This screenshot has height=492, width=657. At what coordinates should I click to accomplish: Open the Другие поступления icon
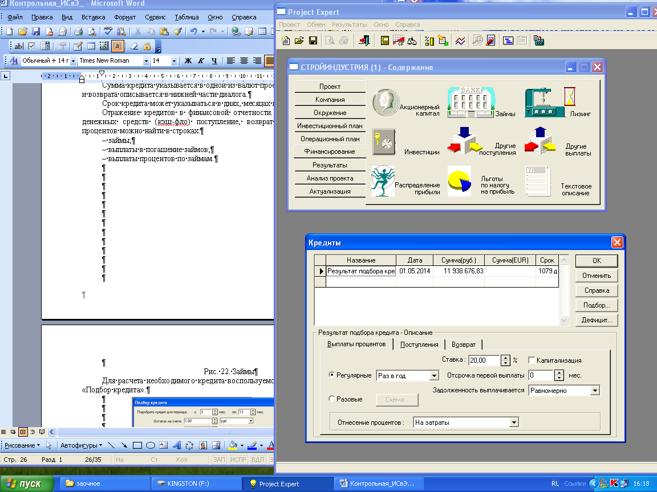(464, 141)
